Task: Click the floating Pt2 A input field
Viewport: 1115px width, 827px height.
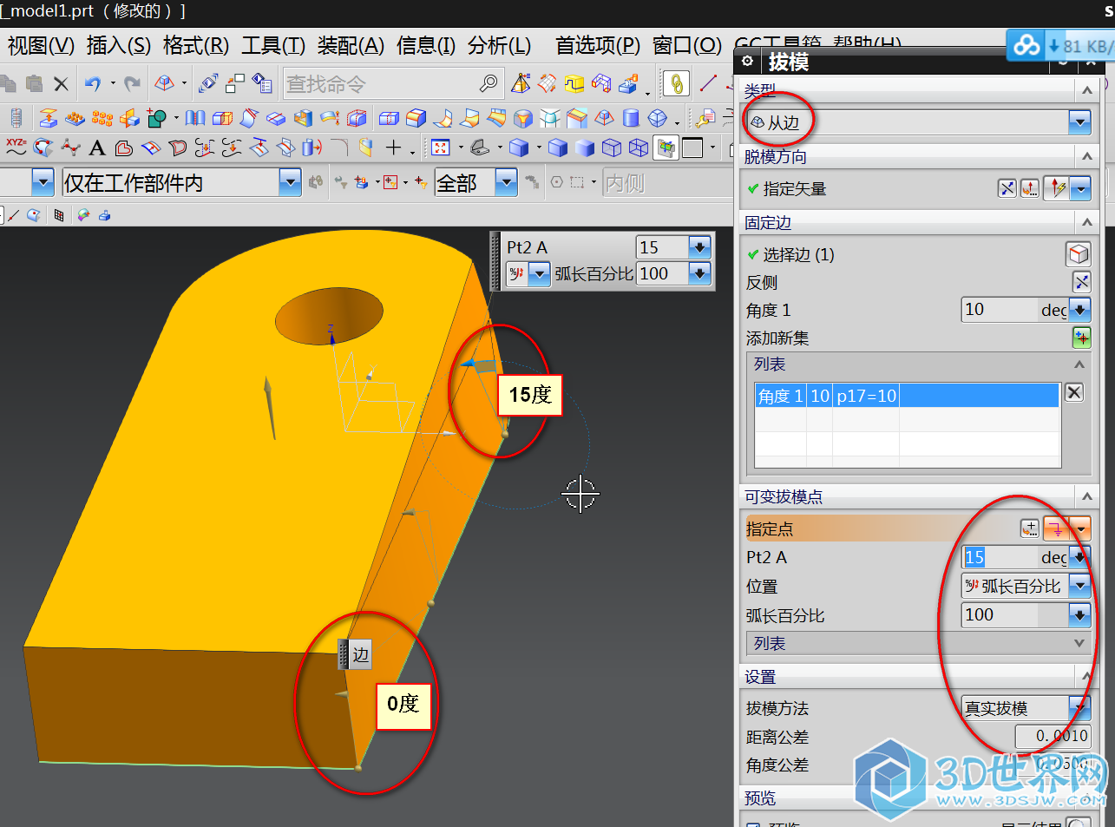Action: (x=662, y=247)
